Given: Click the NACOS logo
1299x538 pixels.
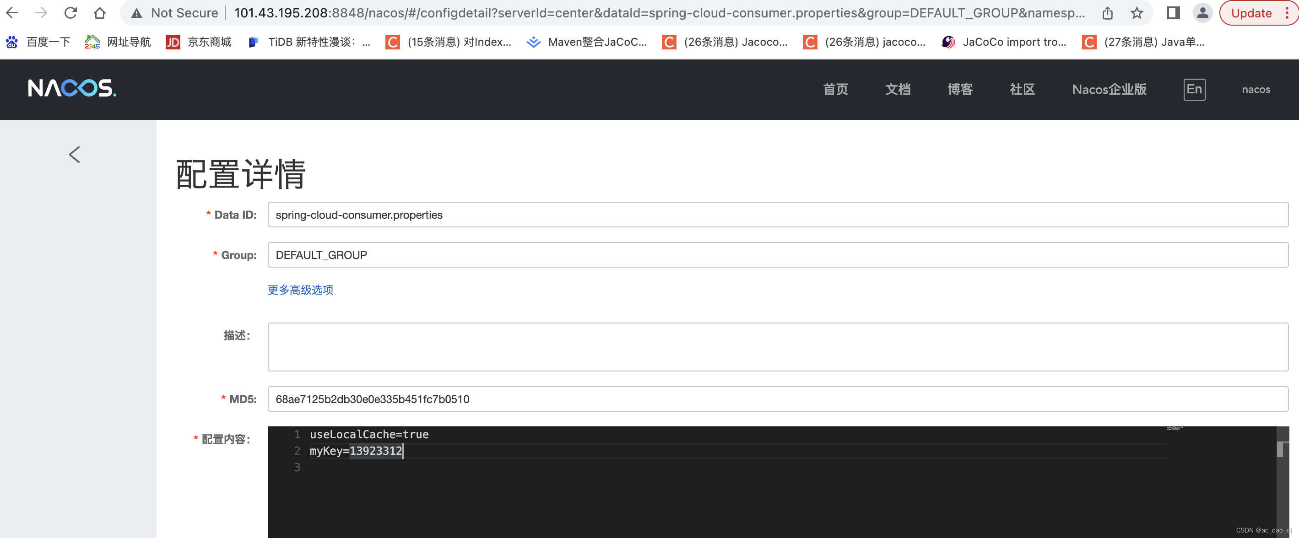Looking at the screenshot, I should [x=72, y=88].
